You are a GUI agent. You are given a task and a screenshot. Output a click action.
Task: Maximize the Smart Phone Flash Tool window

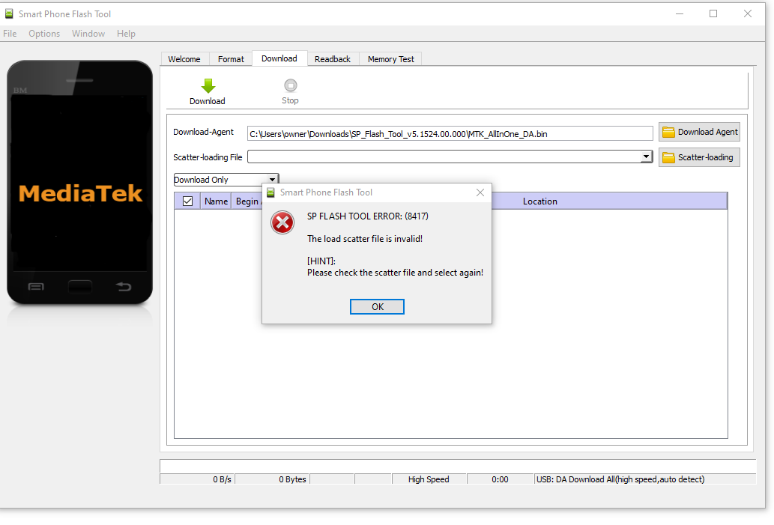pos(713,13)
